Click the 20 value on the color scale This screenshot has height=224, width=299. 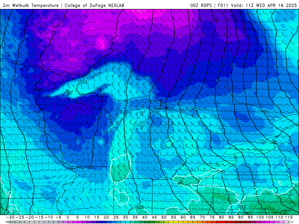point(106,217)
